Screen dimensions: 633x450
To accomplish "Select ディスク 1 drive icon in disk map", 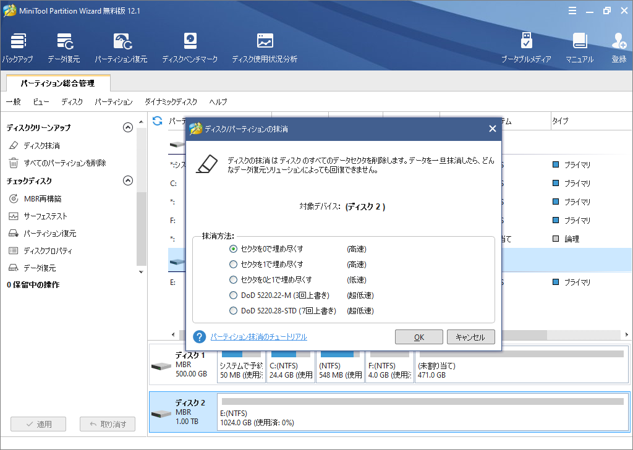I will (x=161, y=367).
